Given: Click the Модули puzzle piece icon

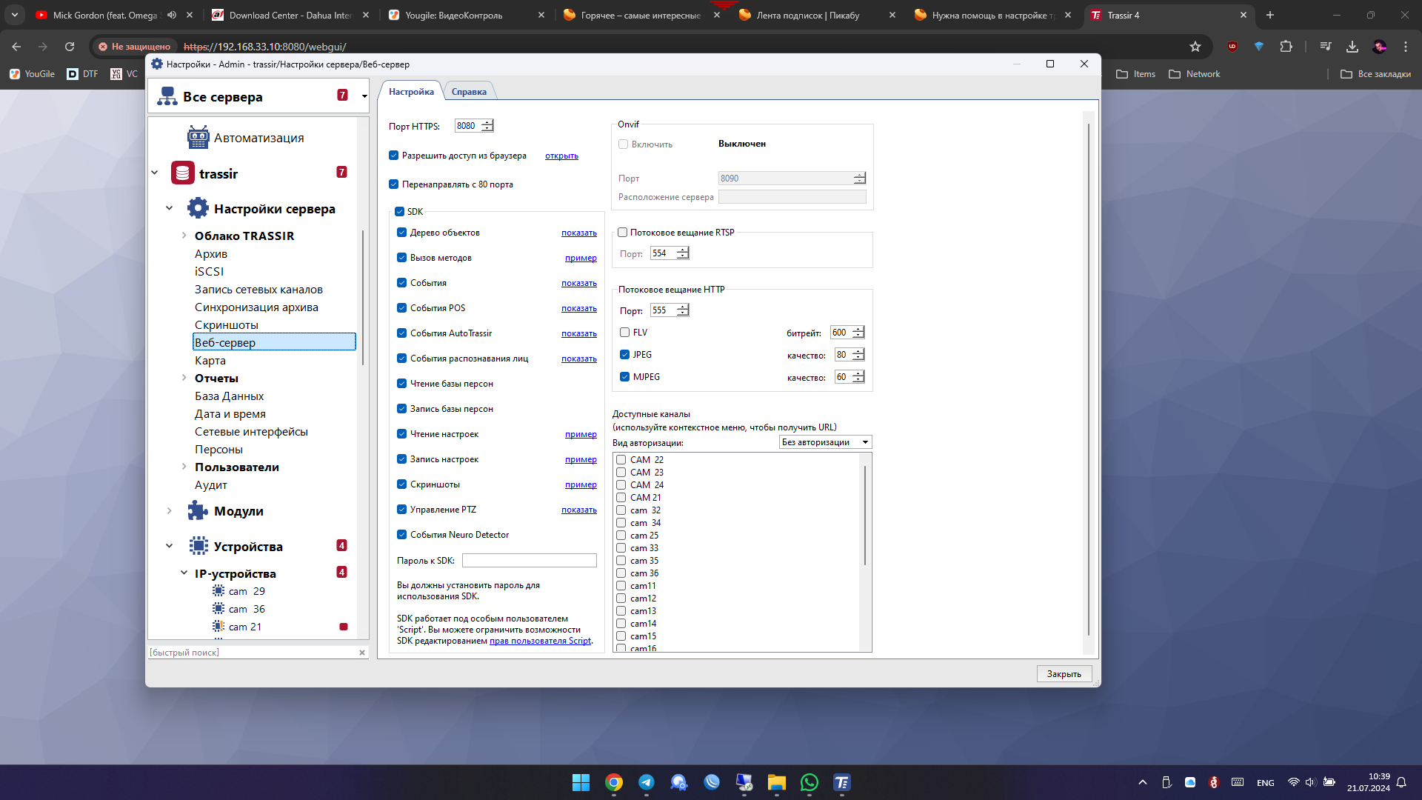Looking at the screenshot, I should click(198, 510).
